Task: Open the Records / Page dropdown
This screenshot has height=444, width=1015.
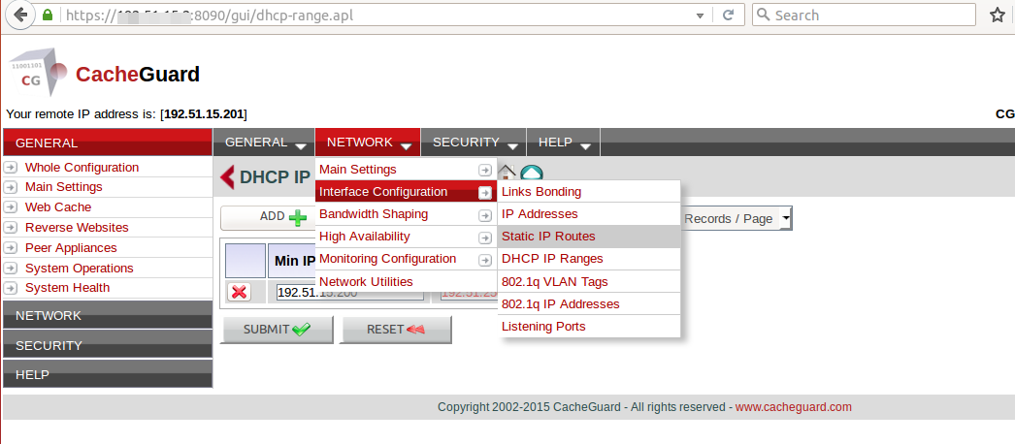Action: coord(737,218)
